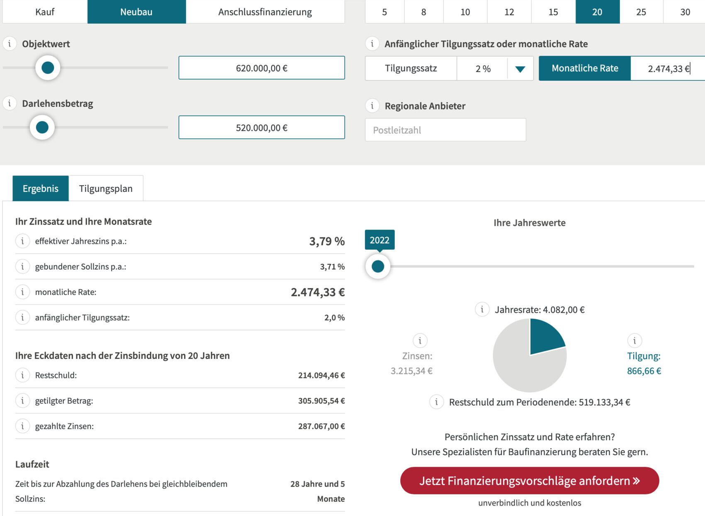The width and height of the screenshot is (705, 516).
Task: Choose 25 years Zinsbindung
Action: pos(641,12)
